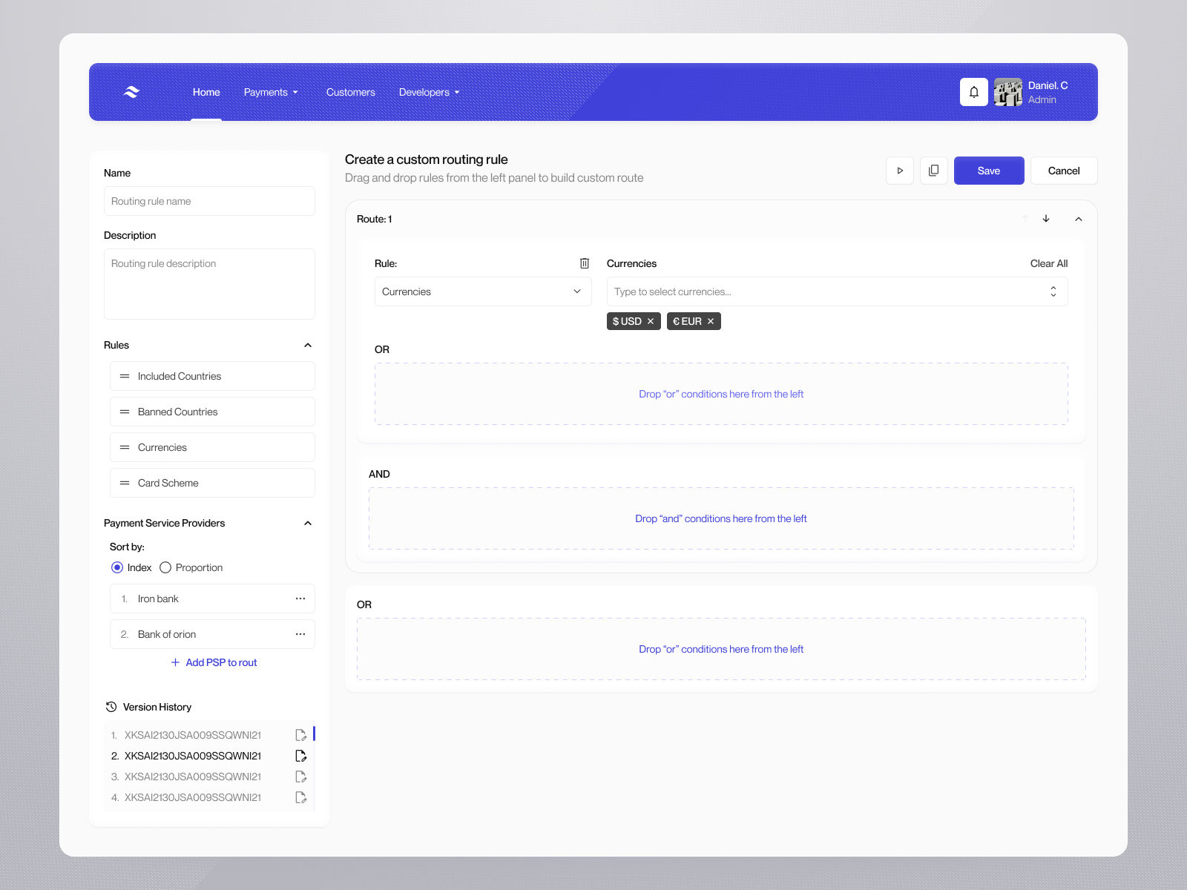Screen dimensions: 1187x890
Task: Click the Add PSP to rout link
Action: pos(214,662)
